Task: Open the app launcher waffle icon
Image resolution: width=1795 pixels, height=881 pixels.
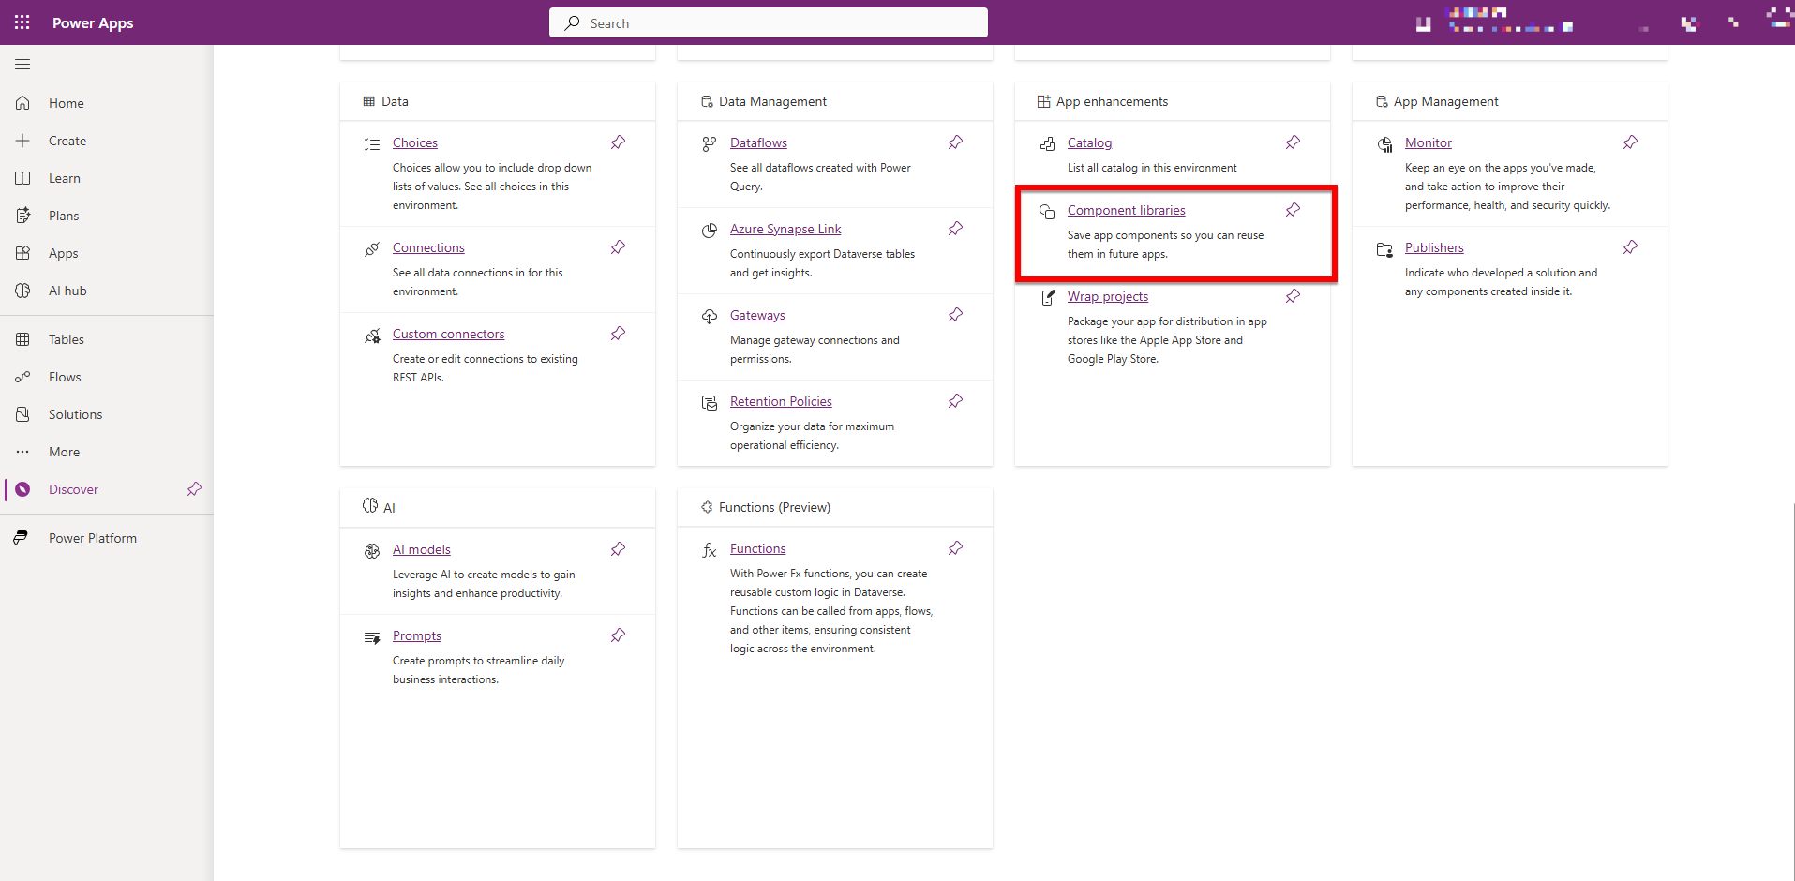Action: (22, 22)
